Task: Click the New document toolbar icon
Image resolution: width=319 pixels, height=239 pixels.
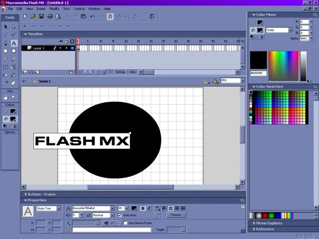Action: point(25,16)
